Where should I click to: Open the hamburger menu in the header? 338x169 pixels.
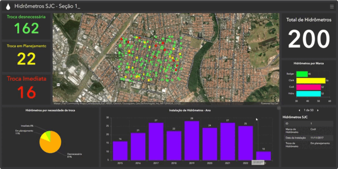click(x=332, y=6)
